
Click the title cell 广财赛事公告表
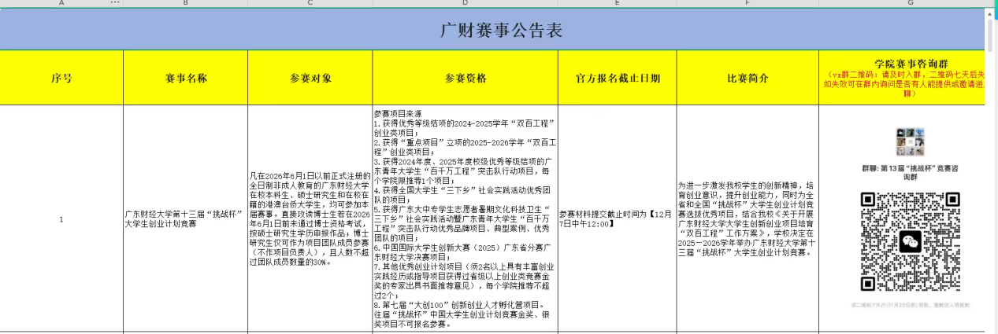pos(500,31)
